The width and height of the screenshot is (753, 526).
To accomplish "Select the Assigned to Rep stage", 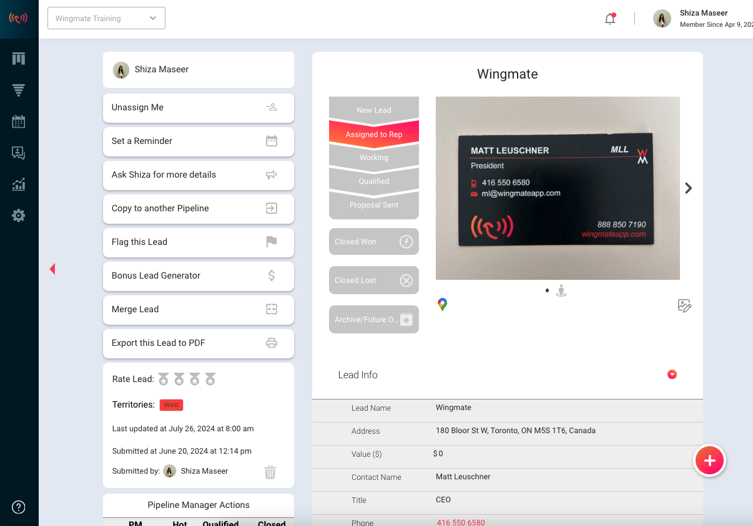I will [374, 134].
